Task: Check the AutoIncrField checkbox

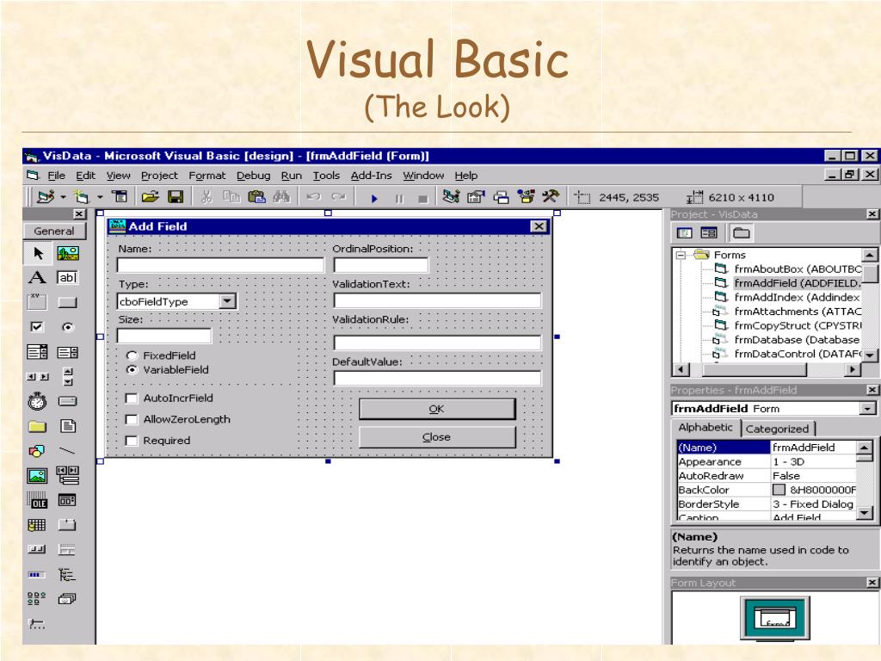Action: click(132, 398)
